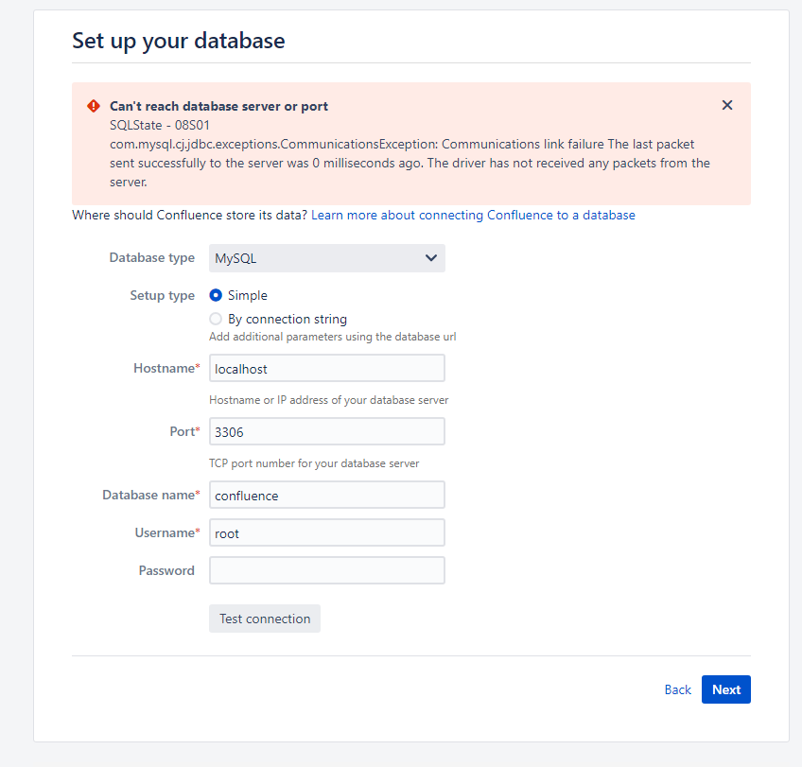
Task: Select the Simple setup type
Action: click(x=216, y=295)
